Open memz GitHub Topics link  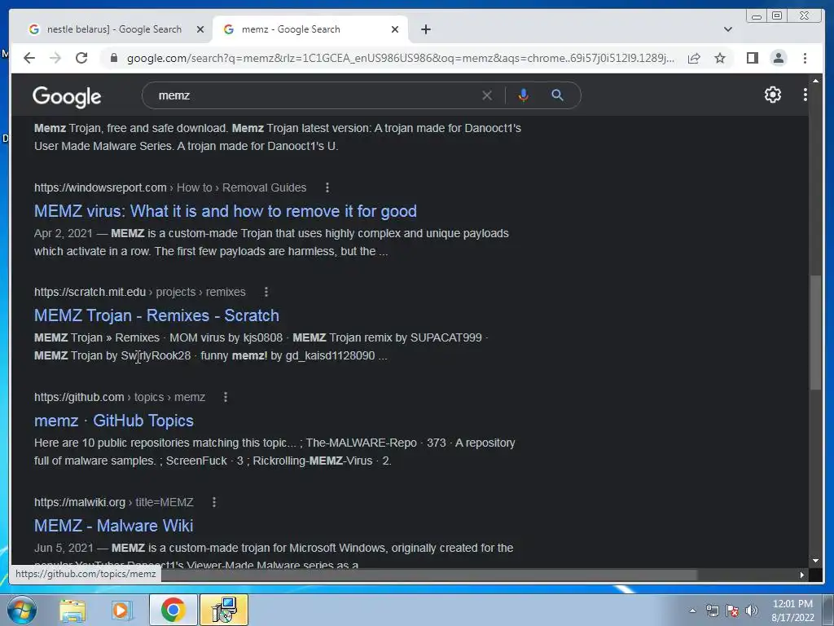[114, 421]
